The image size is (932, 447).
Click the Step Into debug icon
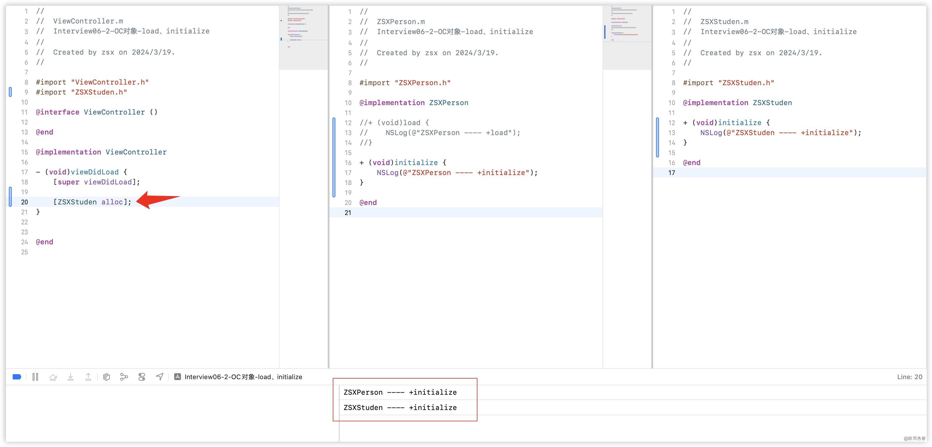(71, 377)
